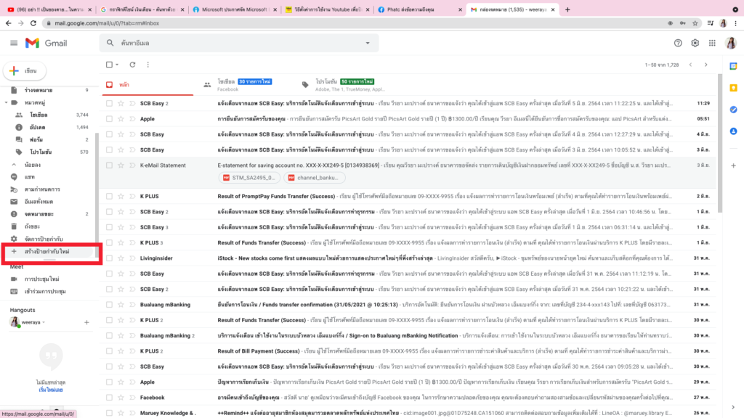Switch to the โปรโมชัน promotions inbox tab
Viewport: 744px width, 418px height.
pos(345,85)
